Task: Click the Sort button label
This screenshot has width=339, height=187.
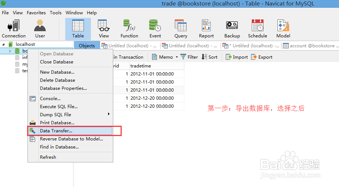Action: click(213, 57)
